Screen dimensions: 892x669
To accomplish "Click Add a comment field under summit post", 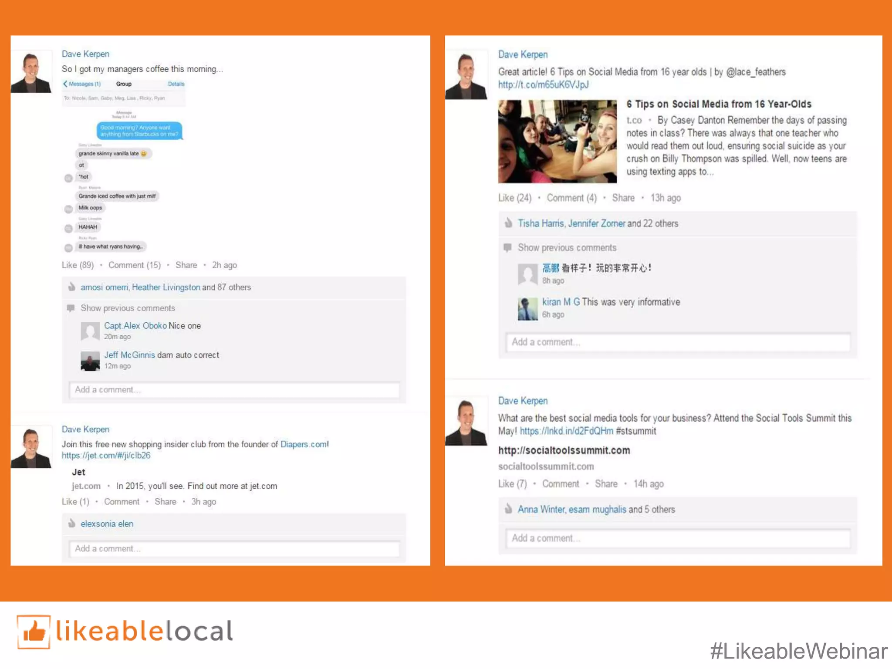I will (678, 538).
